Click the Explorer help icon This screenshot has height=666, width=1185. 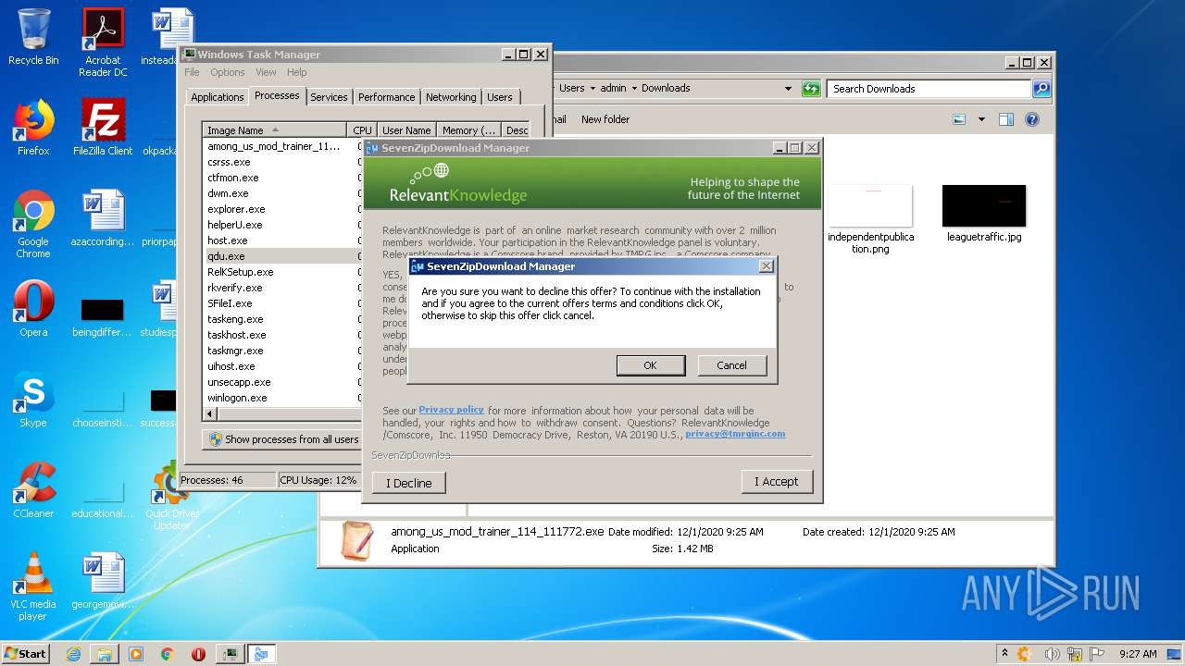tap(1032, 119)
